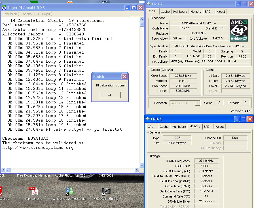Open the Processor #1 selection dropdown
This screenshot has width=254, height=208.
tap(198, 103)
